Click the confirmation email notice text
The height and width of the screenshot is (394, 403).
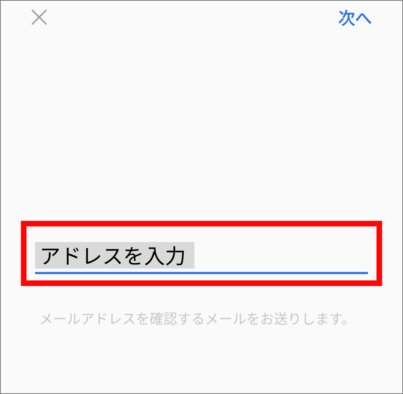[x=194, y=319]
